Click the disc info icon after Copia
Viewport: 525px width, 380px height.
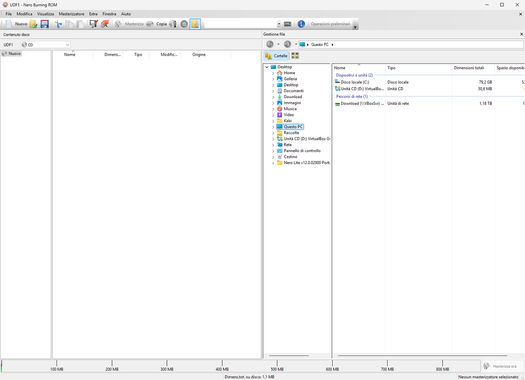(173, 24)
